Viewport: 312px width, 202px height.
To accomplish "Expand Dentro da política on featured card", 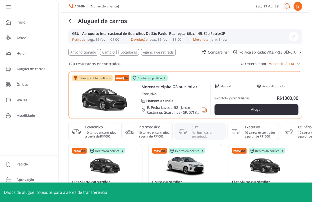I will pyautogui.click(x=149, y=78).
